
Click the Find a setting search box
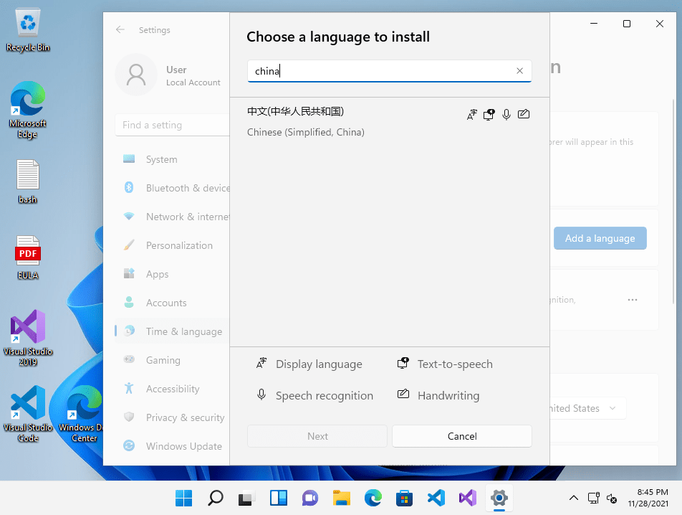click(x=172, y=125)
